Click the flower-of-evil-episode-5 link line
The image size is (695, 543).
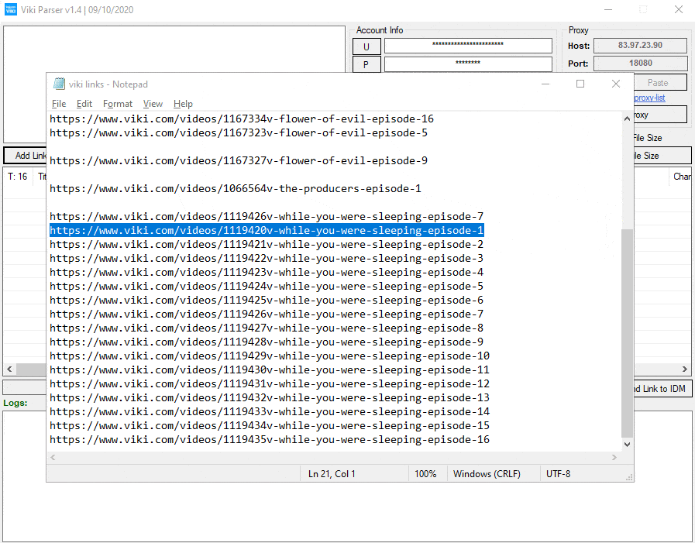[239, 133]
